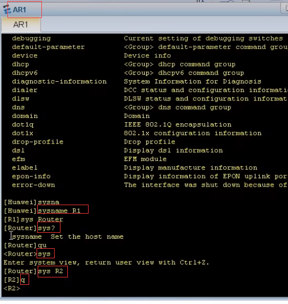Screen dimensions: 288x304
Task: Click the 'drop-profile' keyword entry
Action: [38, 142]
